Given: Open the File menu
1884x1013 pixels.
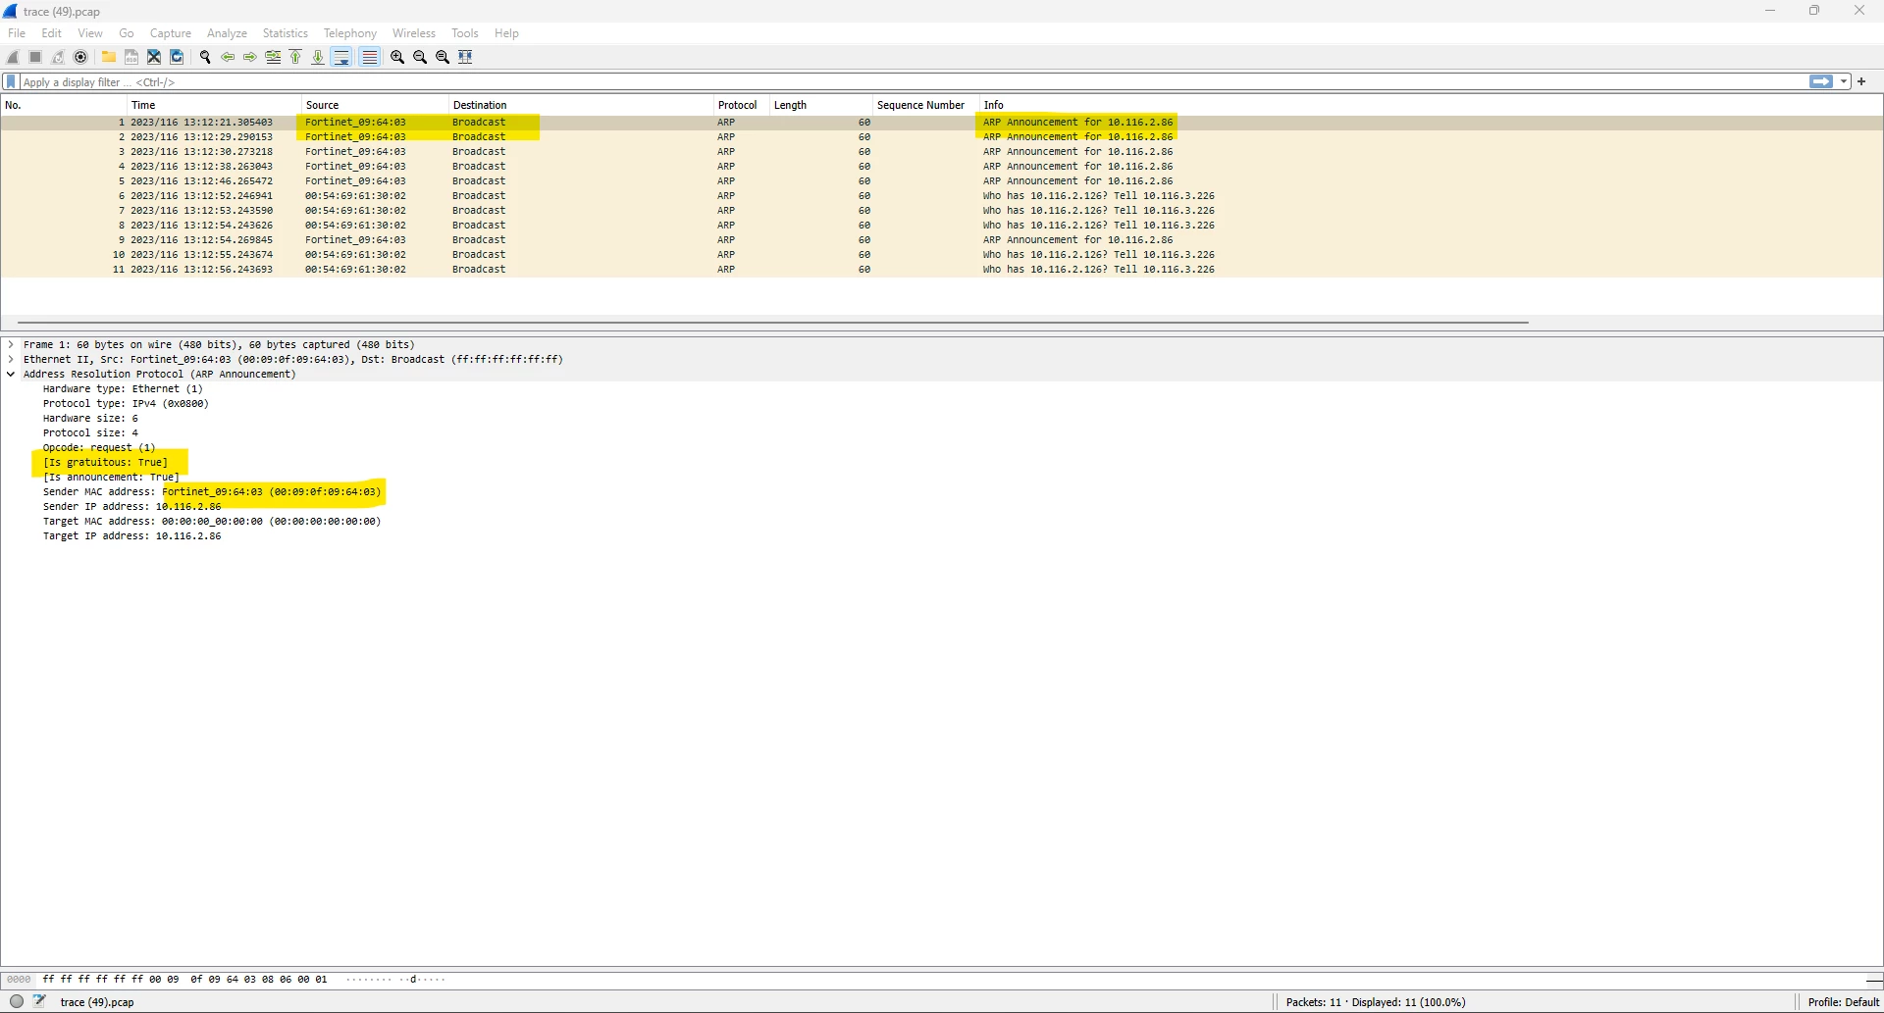Looking at the screenshot, I should coord(17,32).
